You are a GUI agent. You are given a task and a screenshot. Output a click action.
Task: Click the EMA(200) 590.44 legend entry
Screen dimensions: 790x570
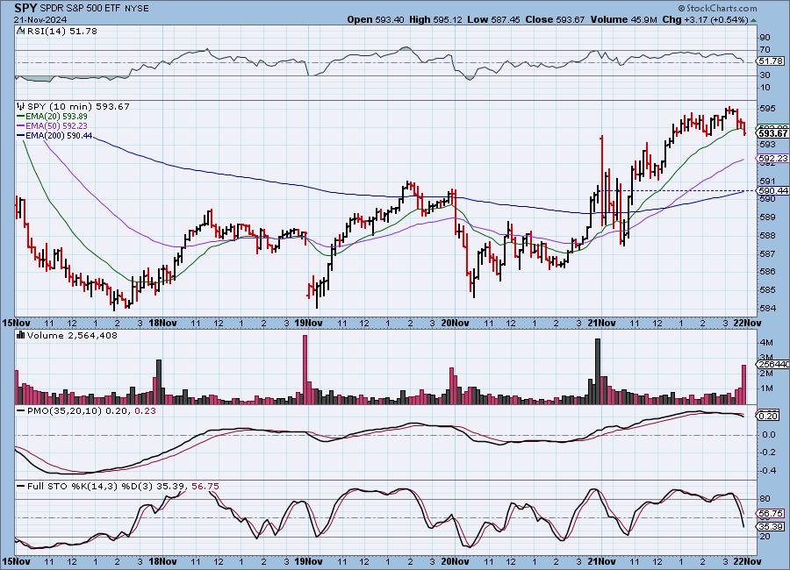coord(59,135)
